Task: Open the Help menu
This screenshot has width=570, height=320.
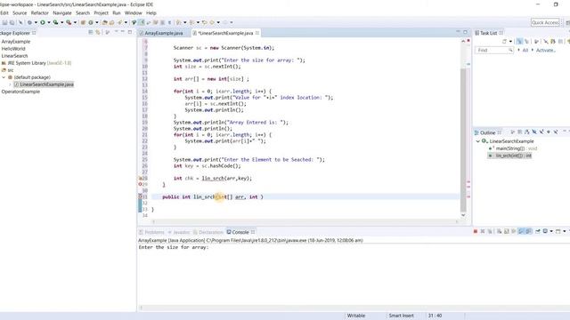Action: [x=151, y=12]
